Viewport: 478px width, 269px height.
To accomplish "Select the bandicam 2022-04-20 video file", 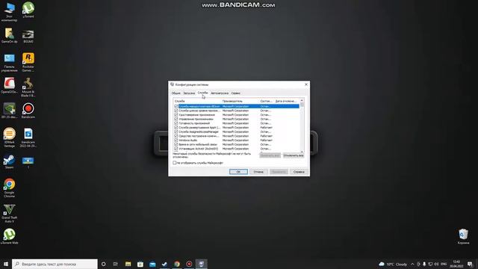I will pos(28,137).
